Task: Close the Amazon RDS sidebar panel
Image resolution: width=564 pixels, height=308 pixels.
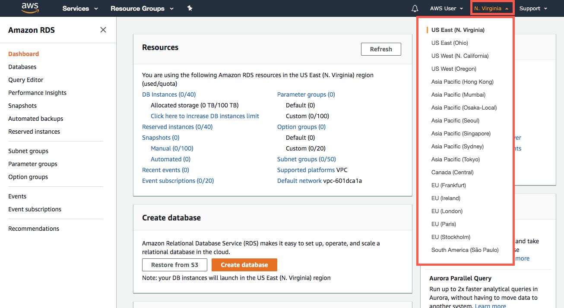Action: coord(103,29)
